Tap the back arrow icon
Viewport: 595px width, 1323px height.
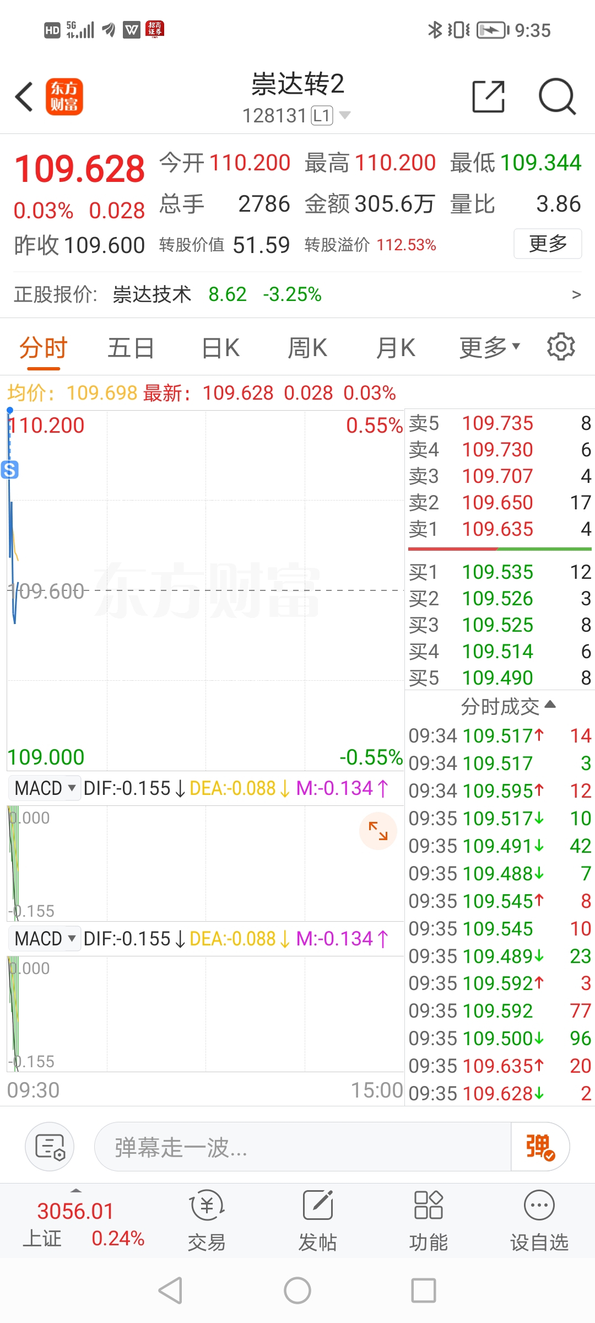pos(24,96)
